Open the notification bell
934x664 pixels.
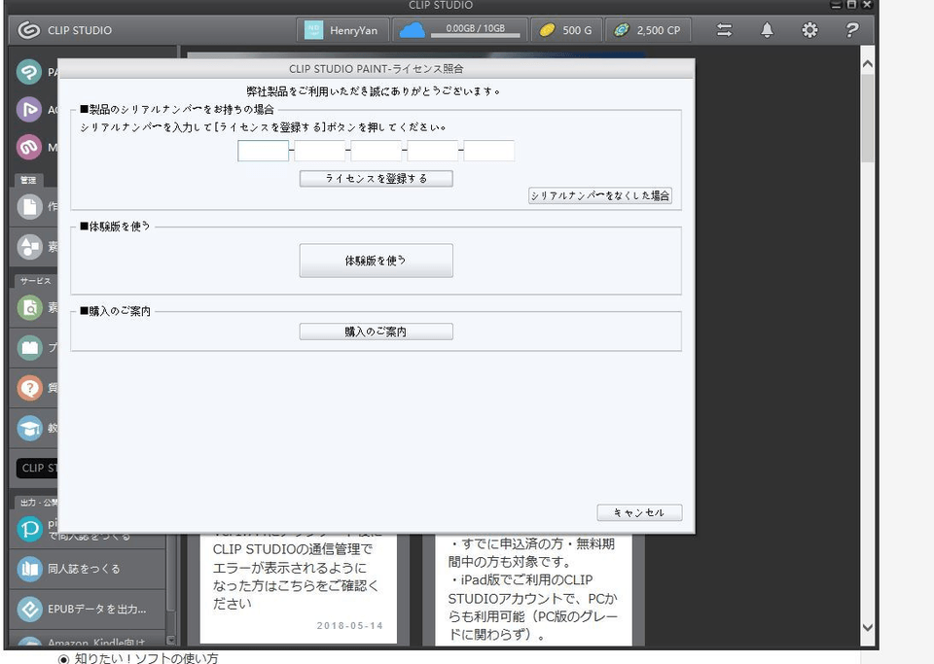(767, 30)
